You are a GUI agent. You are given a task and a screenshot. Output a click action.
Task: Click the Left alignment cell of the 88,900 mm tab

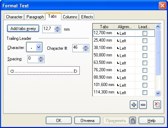click(125, 78)
